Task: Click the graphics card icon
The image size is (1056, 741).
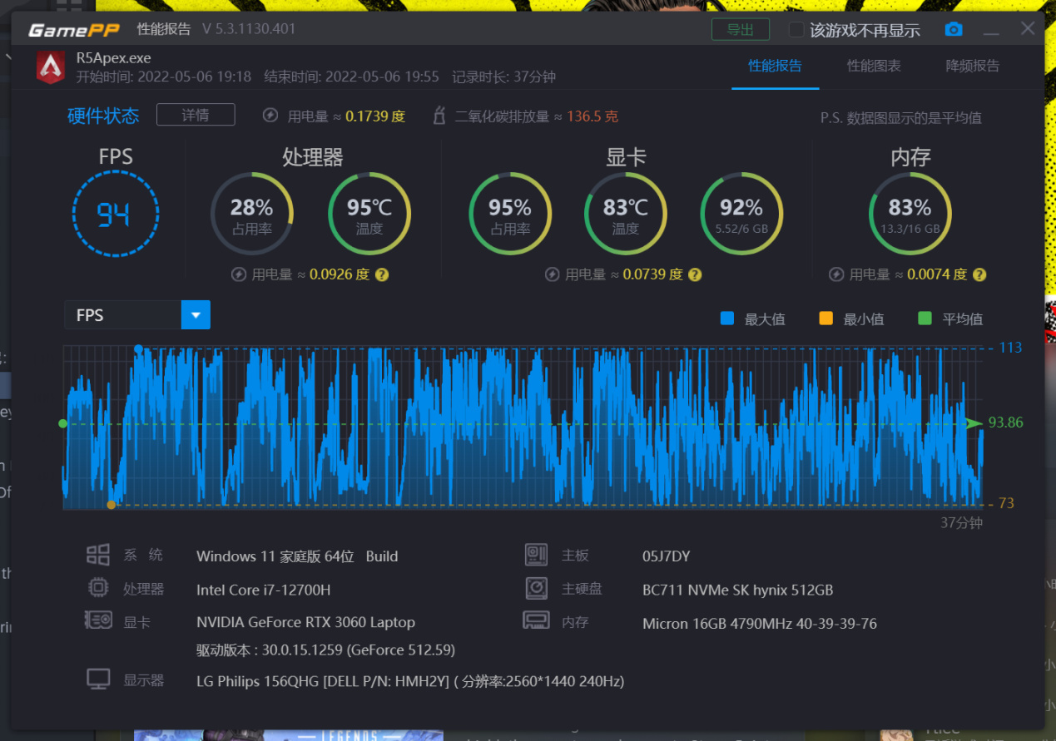Action: [x=98, y=620]
